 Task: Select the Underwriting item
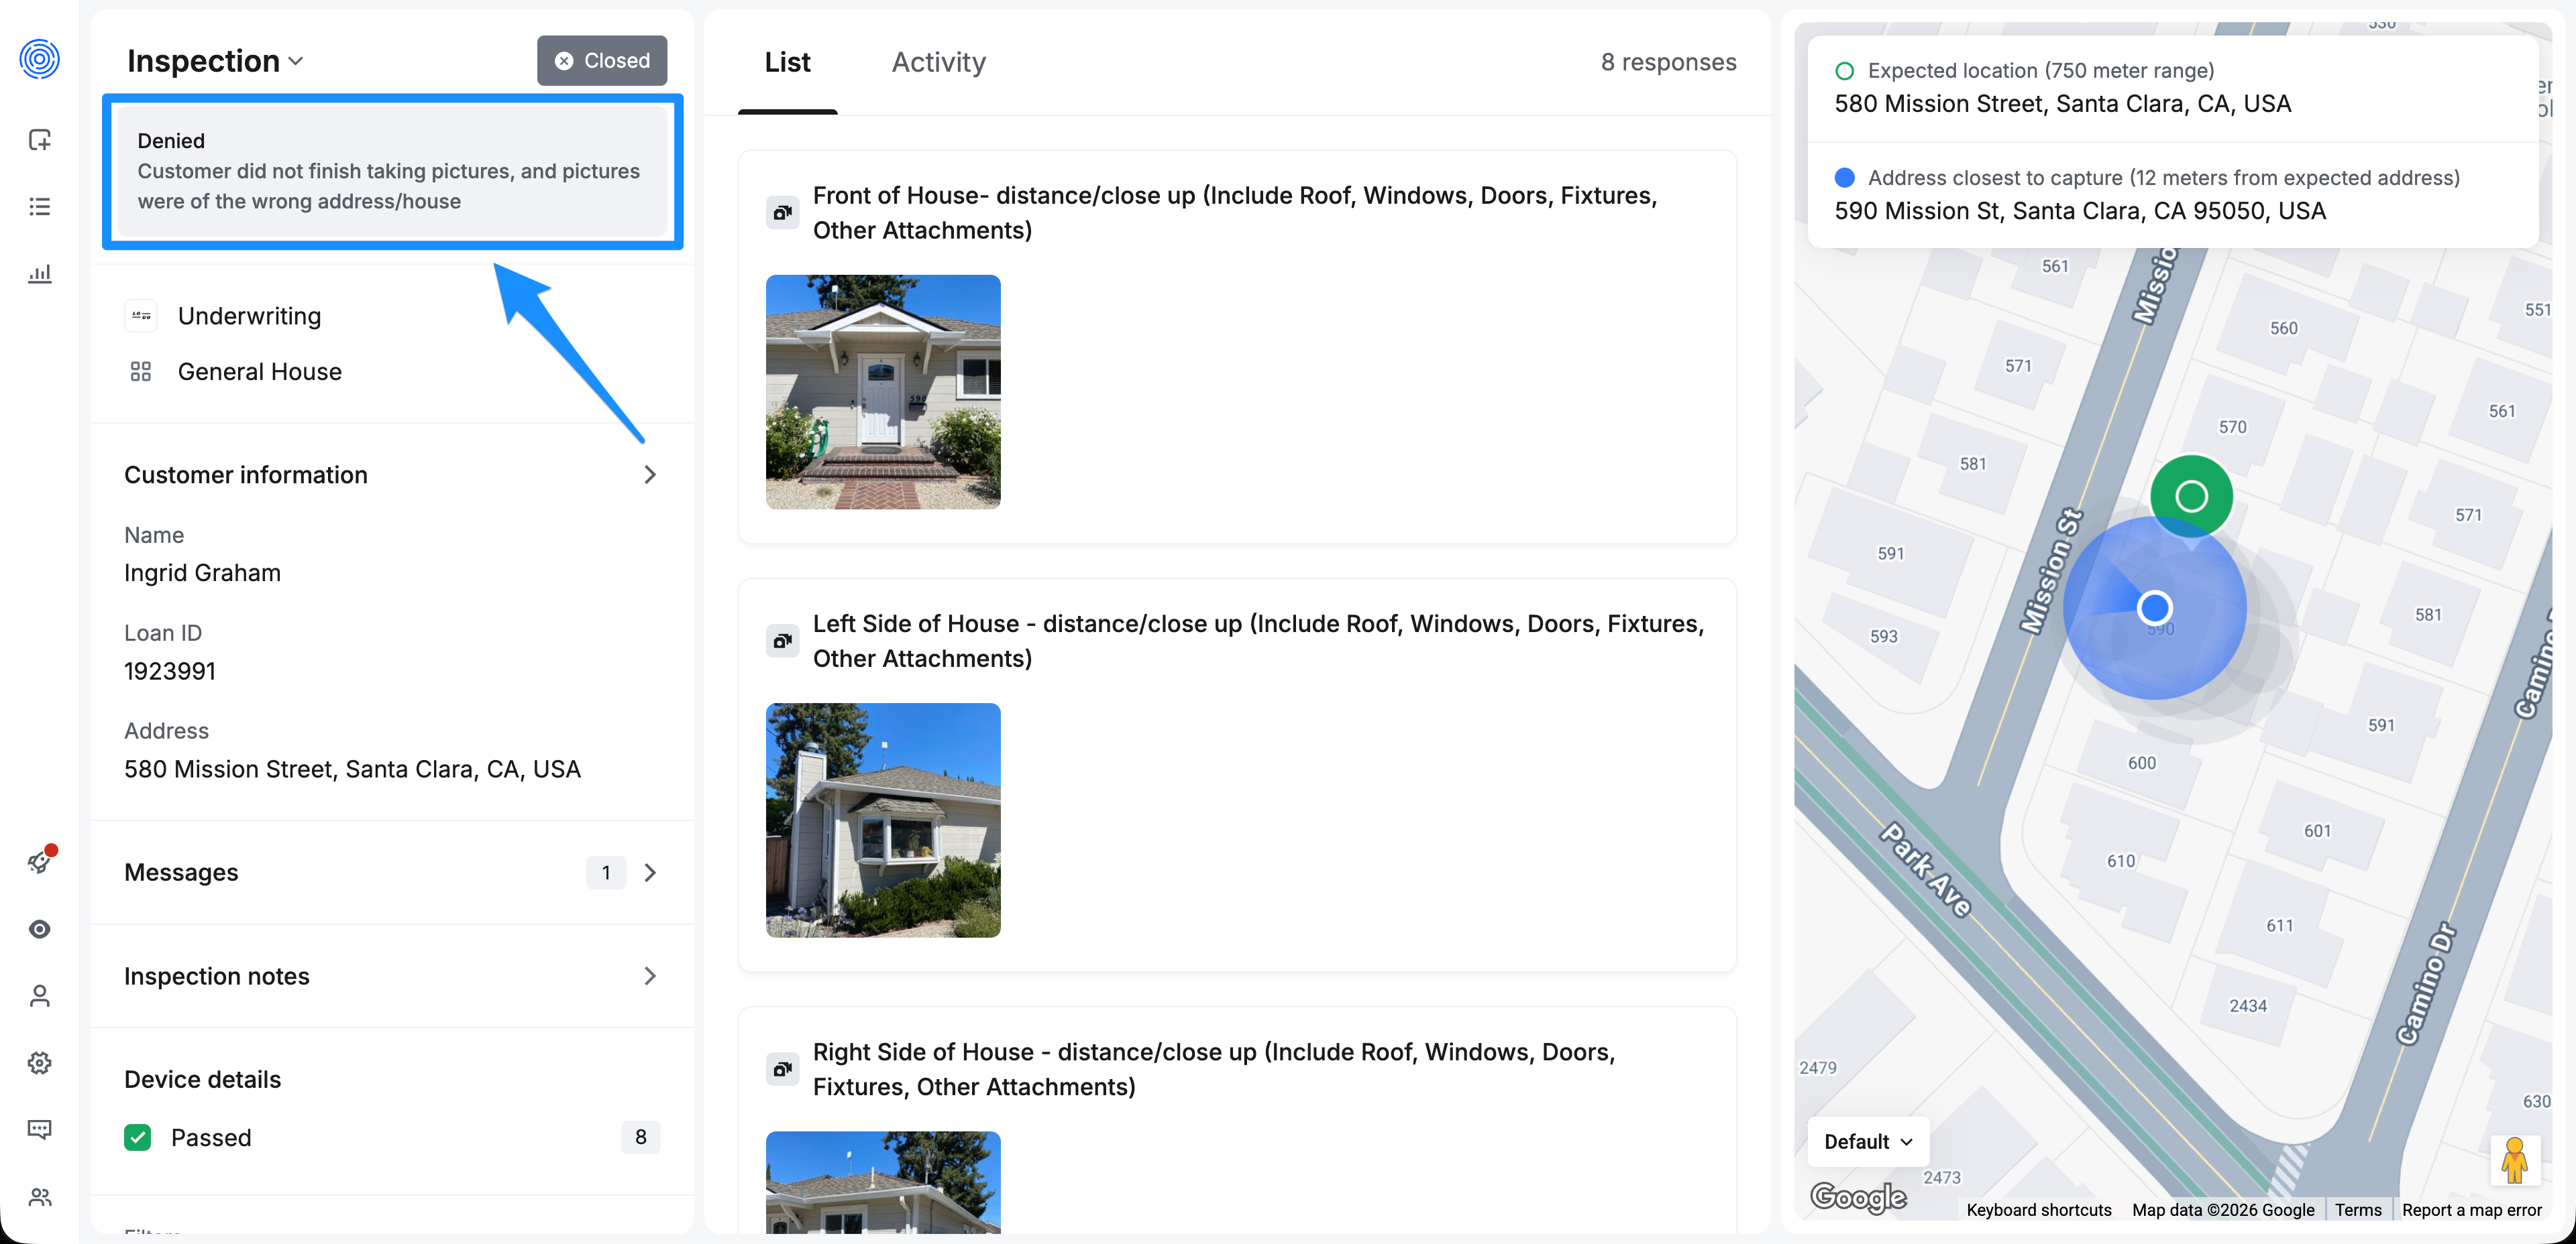pyautogui.click(x=249, y=316)
